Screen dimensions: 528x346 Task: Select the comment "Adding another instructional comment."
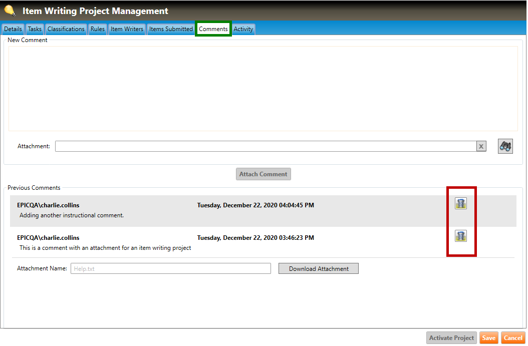tap(72, 215)
